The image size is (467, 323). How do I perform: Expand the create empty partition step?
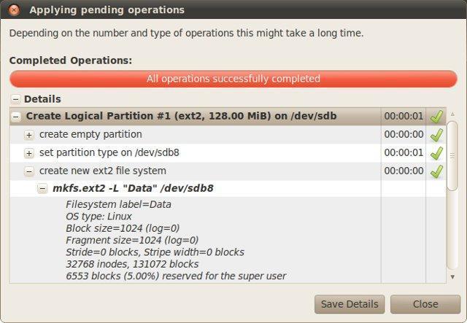tap(29, 135)
